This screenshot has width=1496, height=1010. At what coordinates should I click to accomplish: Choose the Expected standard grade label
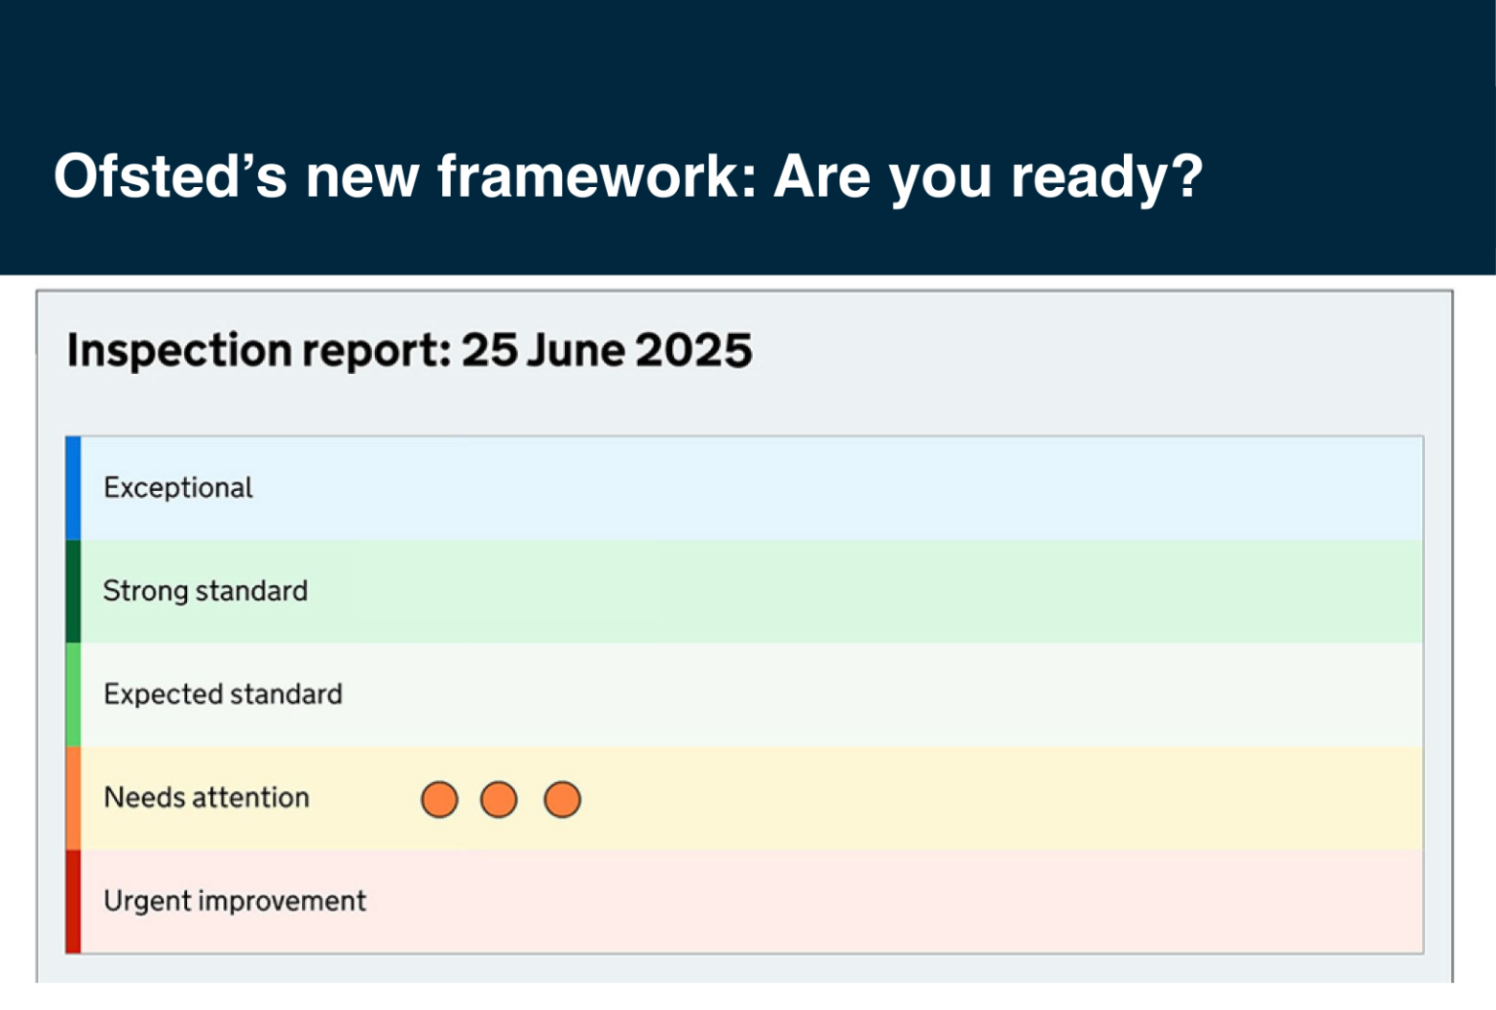223,694
